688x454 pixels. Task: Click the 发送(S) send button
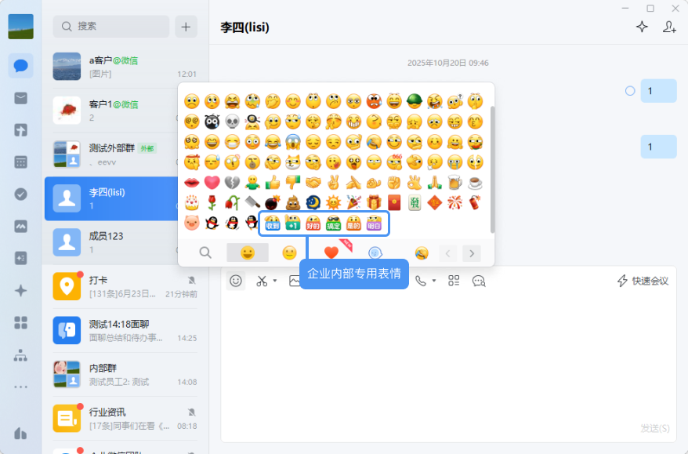[x=654, y=428]
